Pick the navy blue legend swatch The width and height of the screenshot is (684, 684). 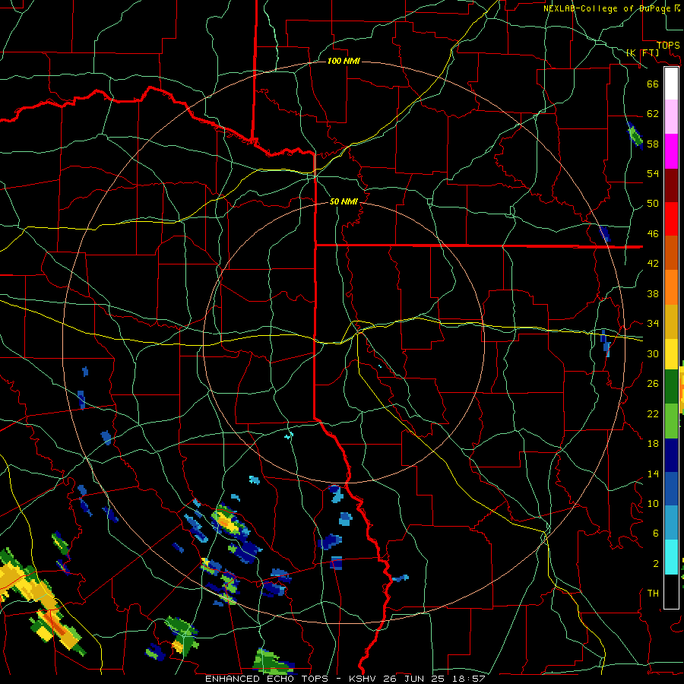point(671,455)
